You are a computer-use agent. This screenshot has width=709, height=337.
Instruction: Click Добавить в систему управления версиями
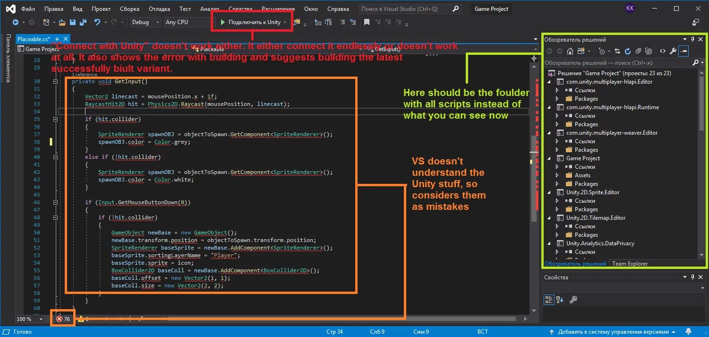[x=613, y=332]
